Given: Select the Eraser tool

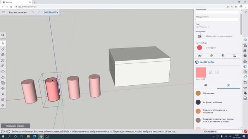Looking at the screenshot, I should [3, 49].
